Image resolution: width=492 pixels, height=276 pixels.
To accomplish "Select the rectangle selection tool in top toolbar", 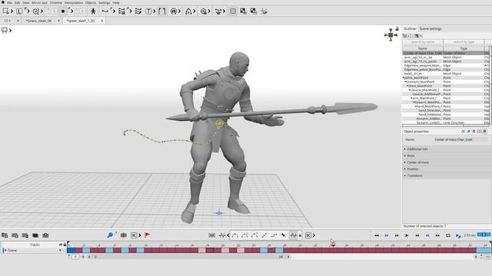I will [5, 11].
